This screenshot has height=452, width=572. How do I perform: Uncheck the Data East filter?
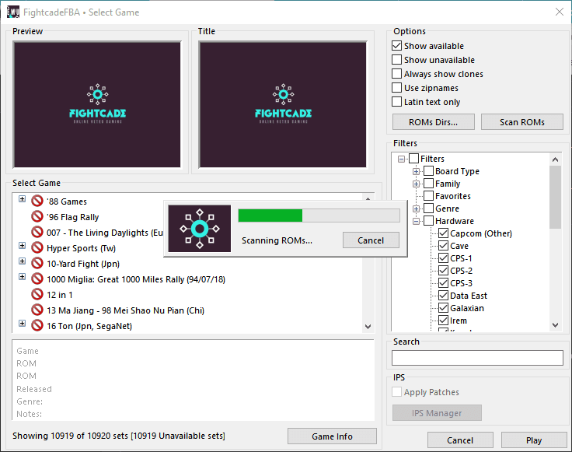[443, 295]
